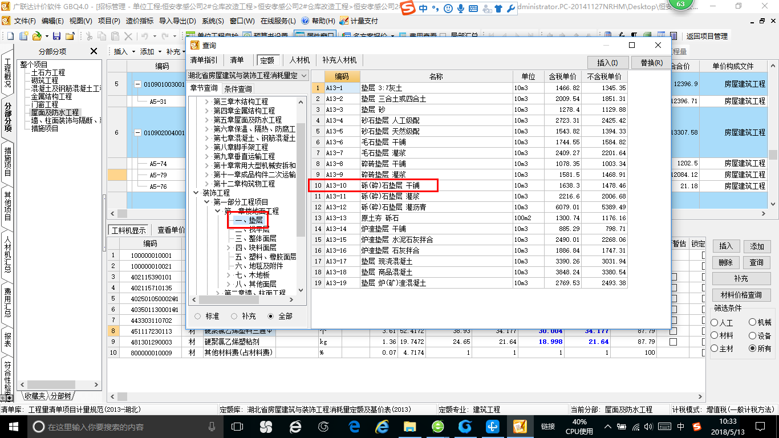Open the Sogou emoji smiley icon
Screen dimensions: 779x438
tap(448, 9)
